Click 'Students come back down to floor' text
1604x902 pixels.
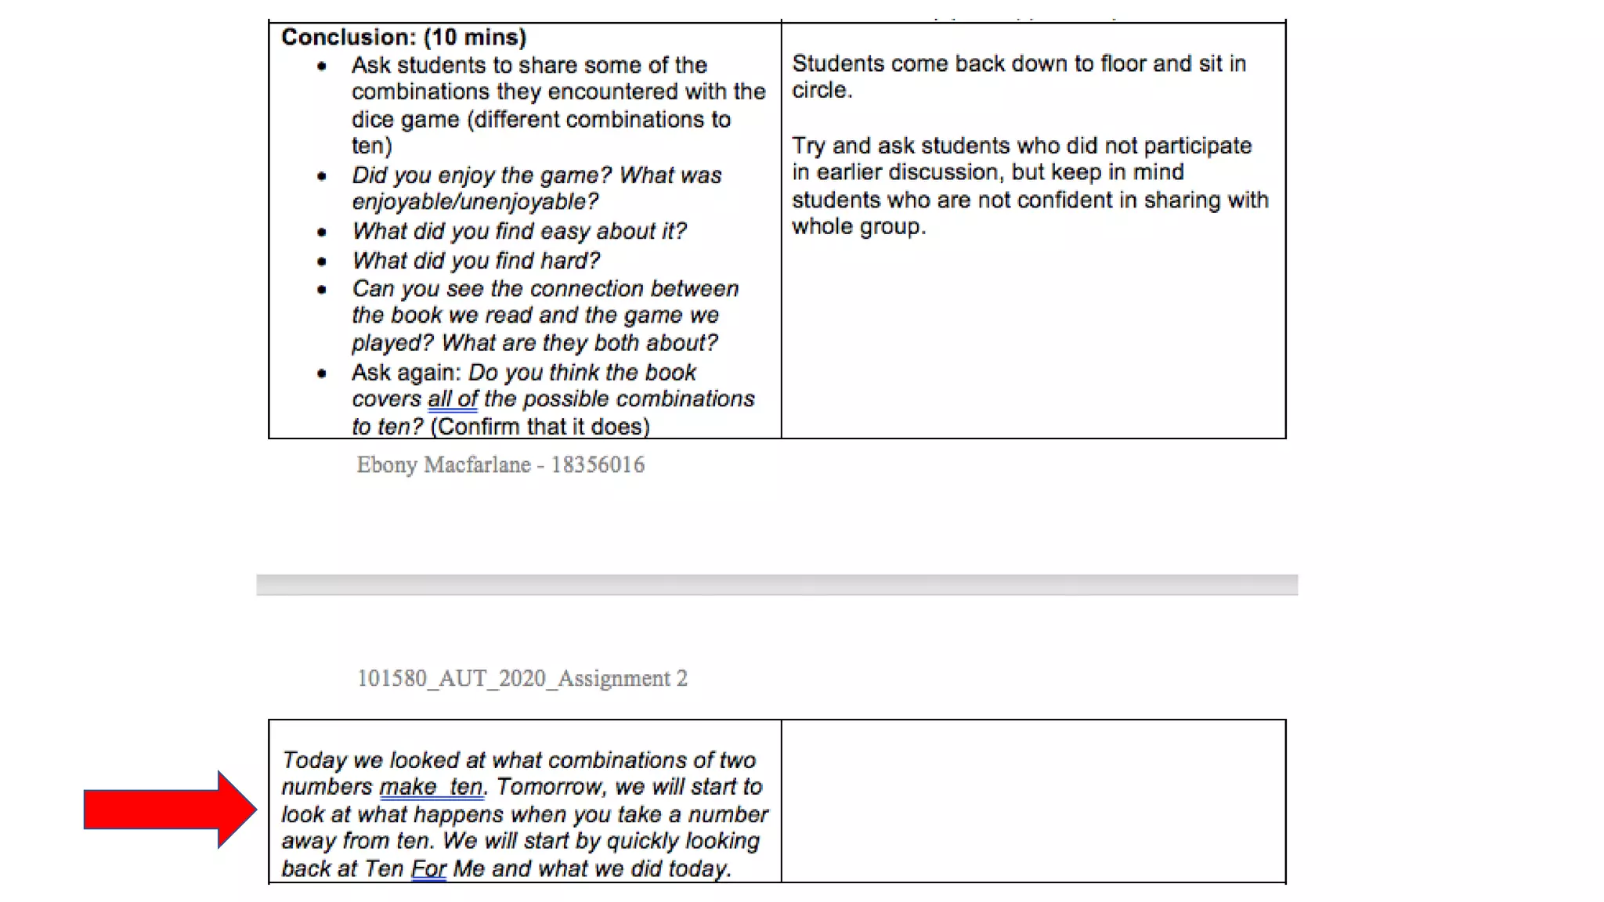(x=1019, y=77)
